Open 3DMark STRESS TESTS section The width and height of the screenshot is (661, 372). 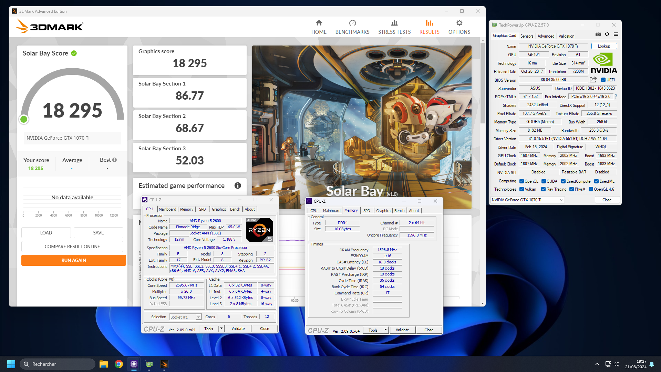click(x=394, y=27)
